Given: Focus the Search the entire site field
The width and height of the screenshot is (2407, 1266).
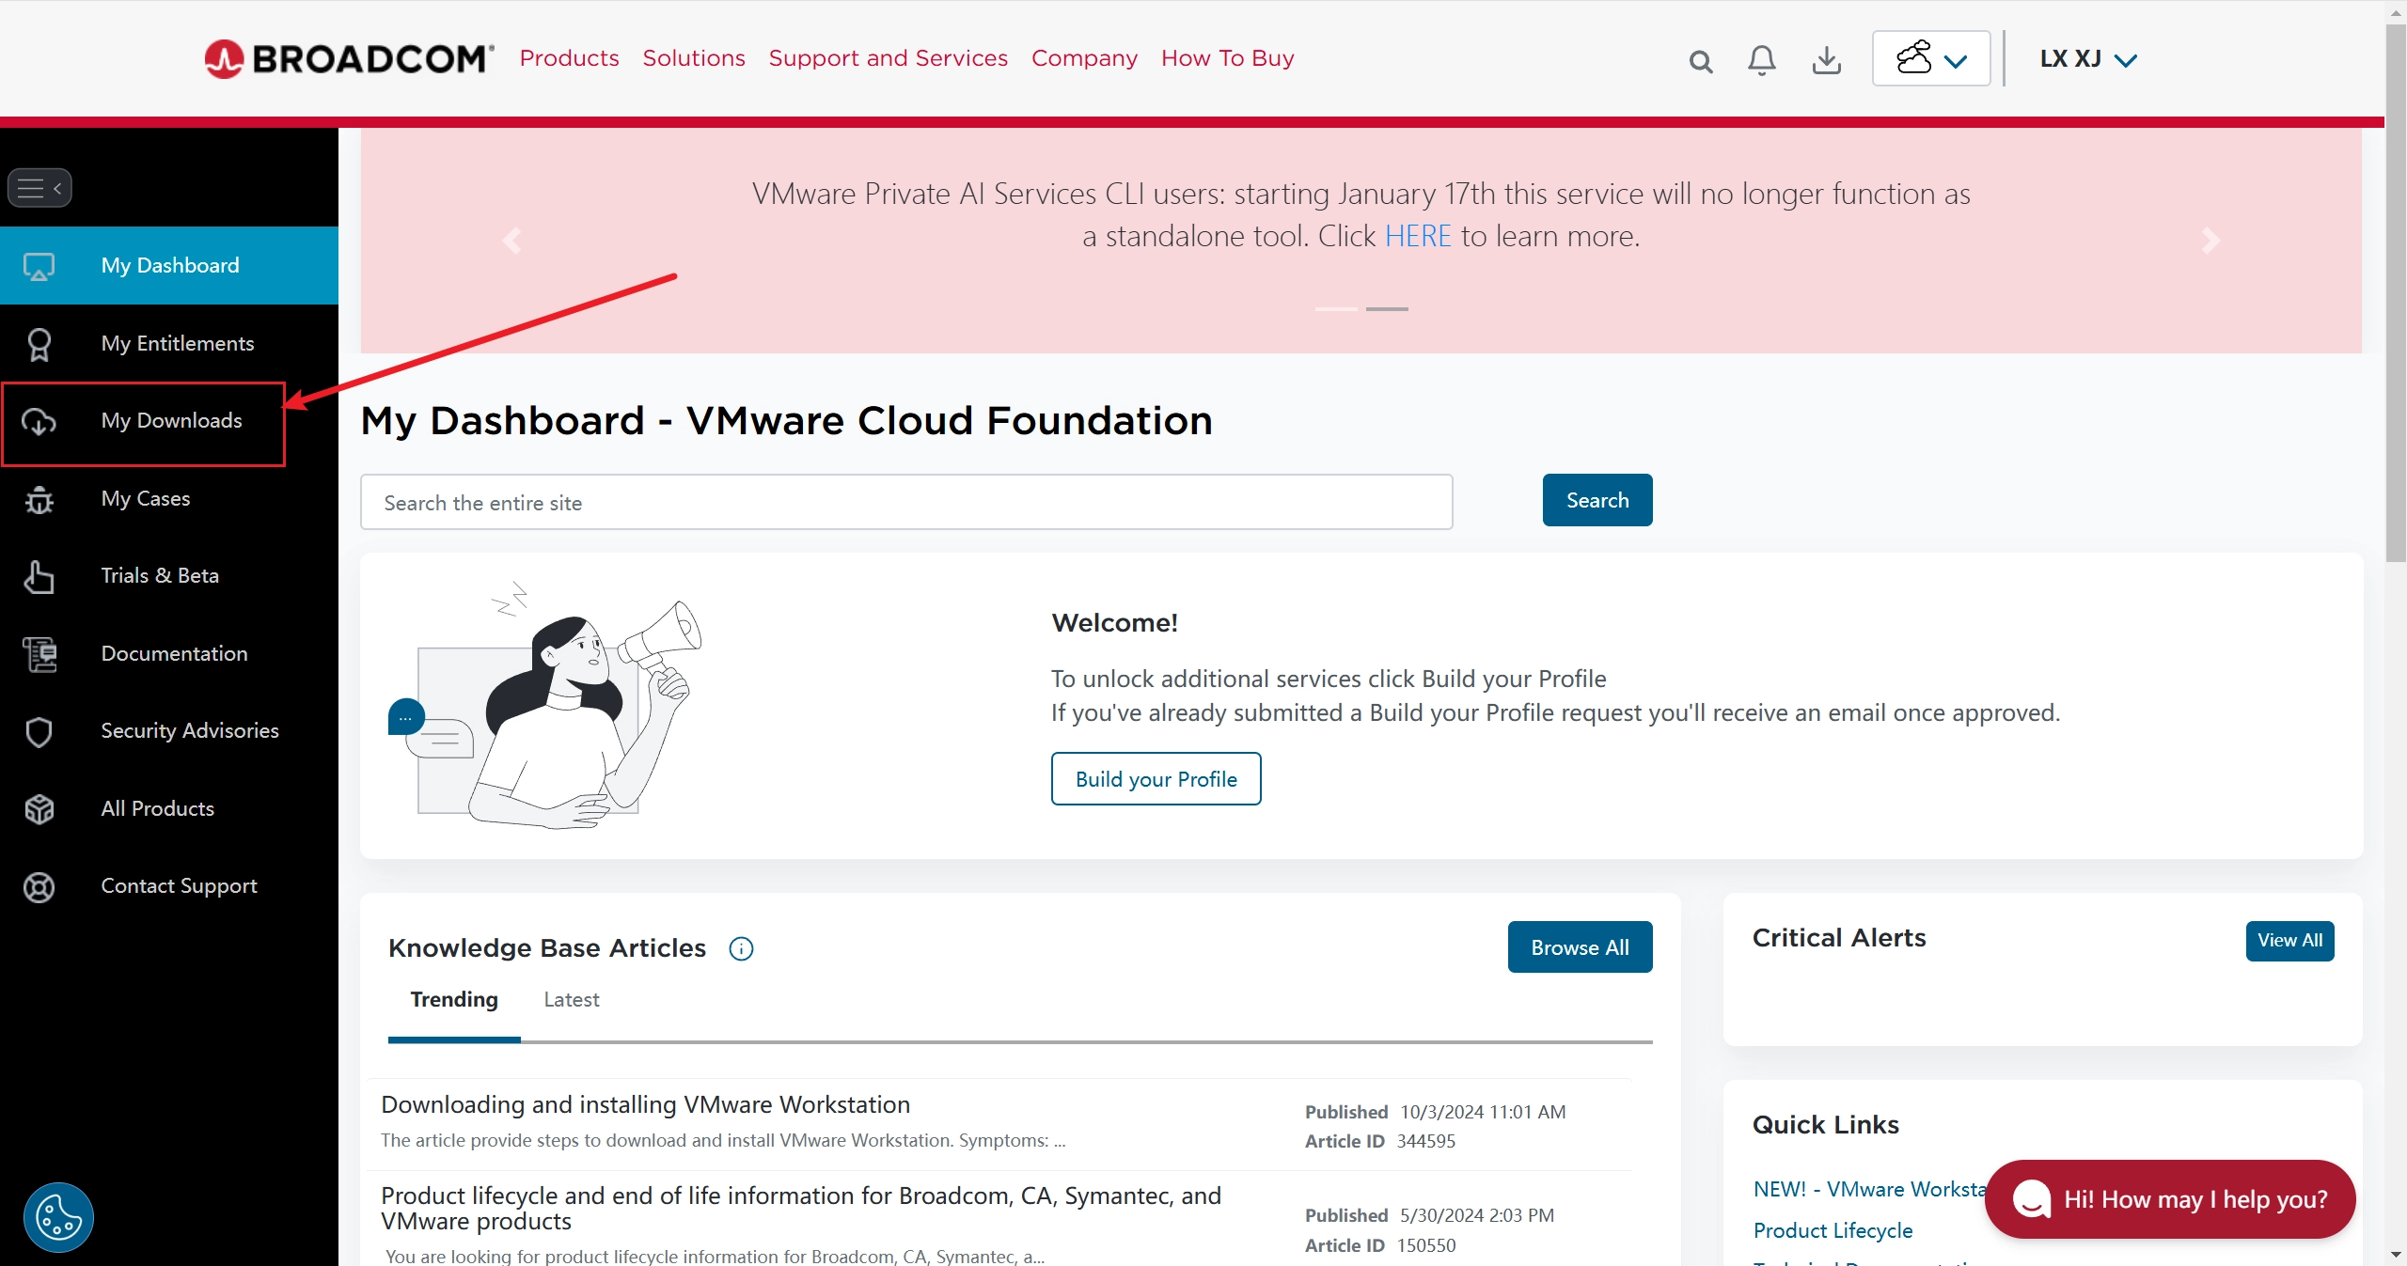Looking at the screenshot, I should pyautogui.click(x=906, y=503).
